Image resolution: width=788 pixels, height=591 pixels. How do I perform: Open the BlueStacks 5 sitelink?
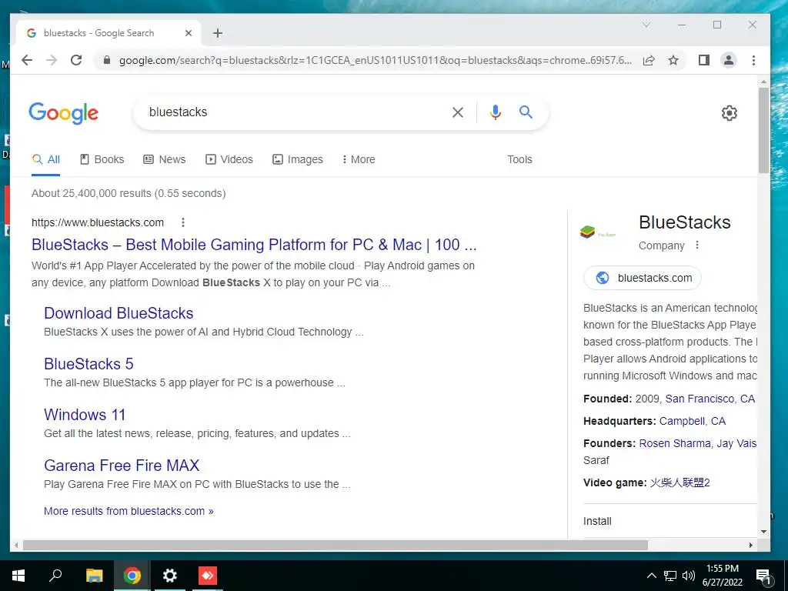point(88,364)
